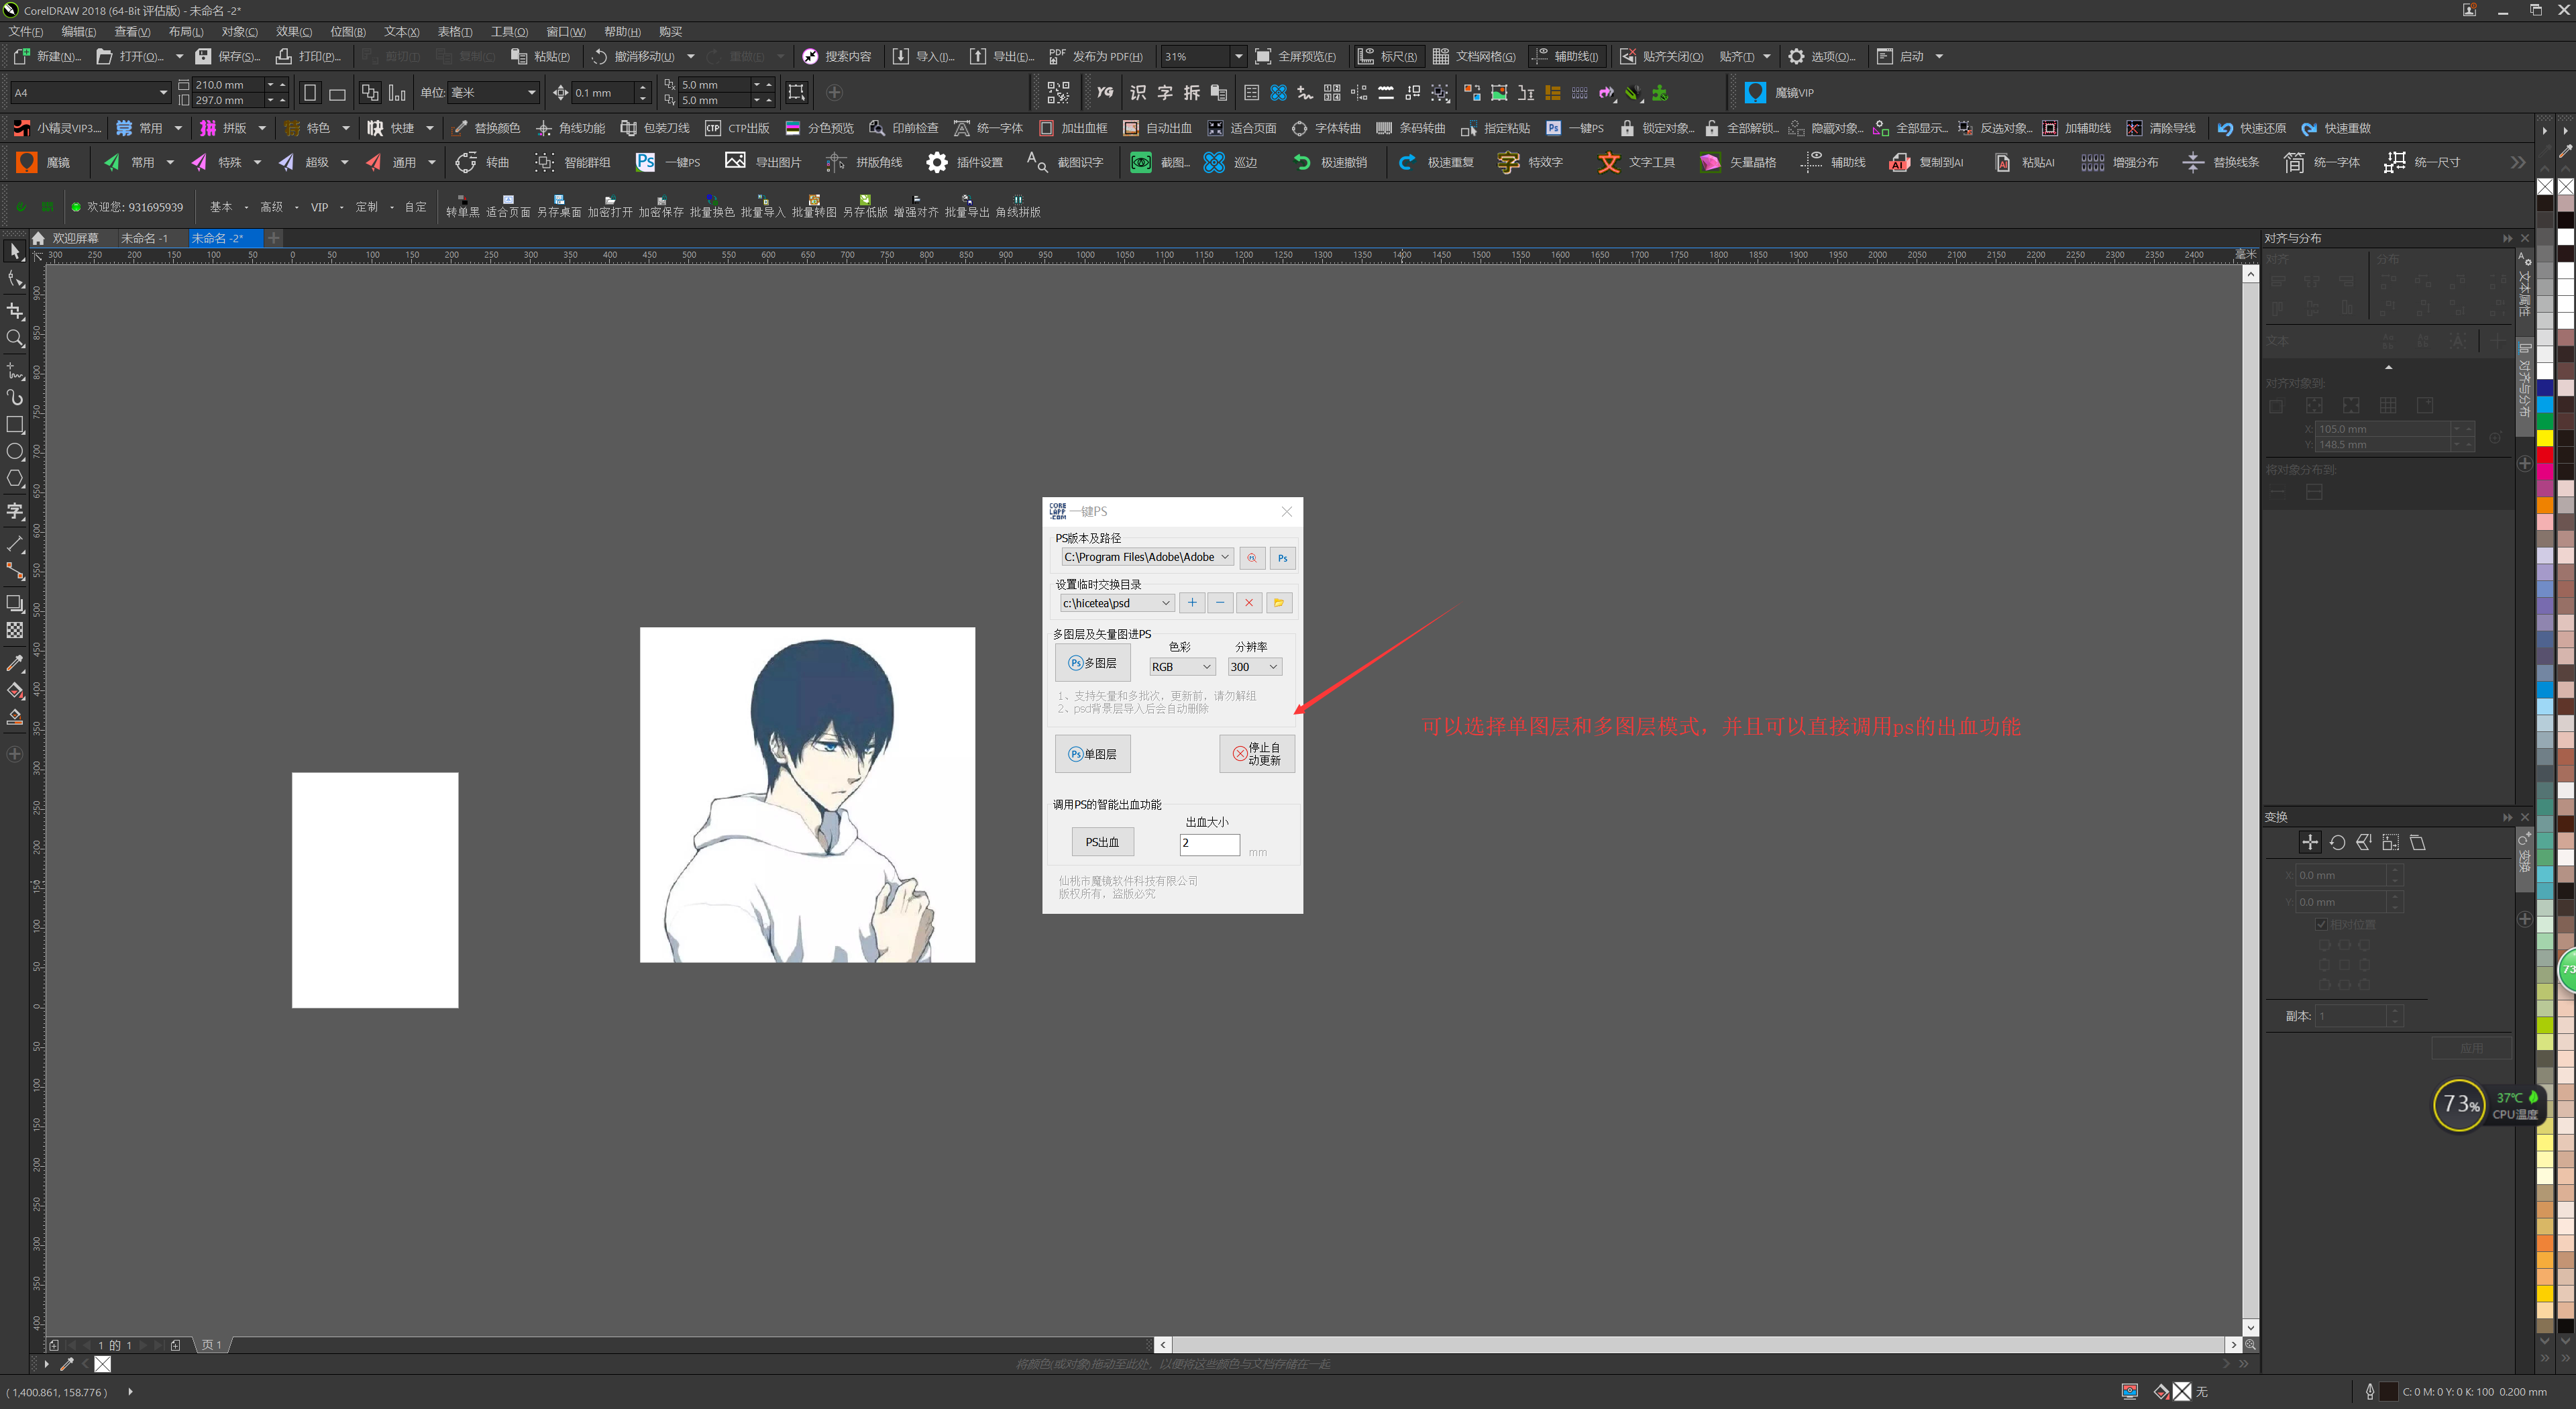
Task: Click the red X delete directory icon
Action: click(1249, 603)
